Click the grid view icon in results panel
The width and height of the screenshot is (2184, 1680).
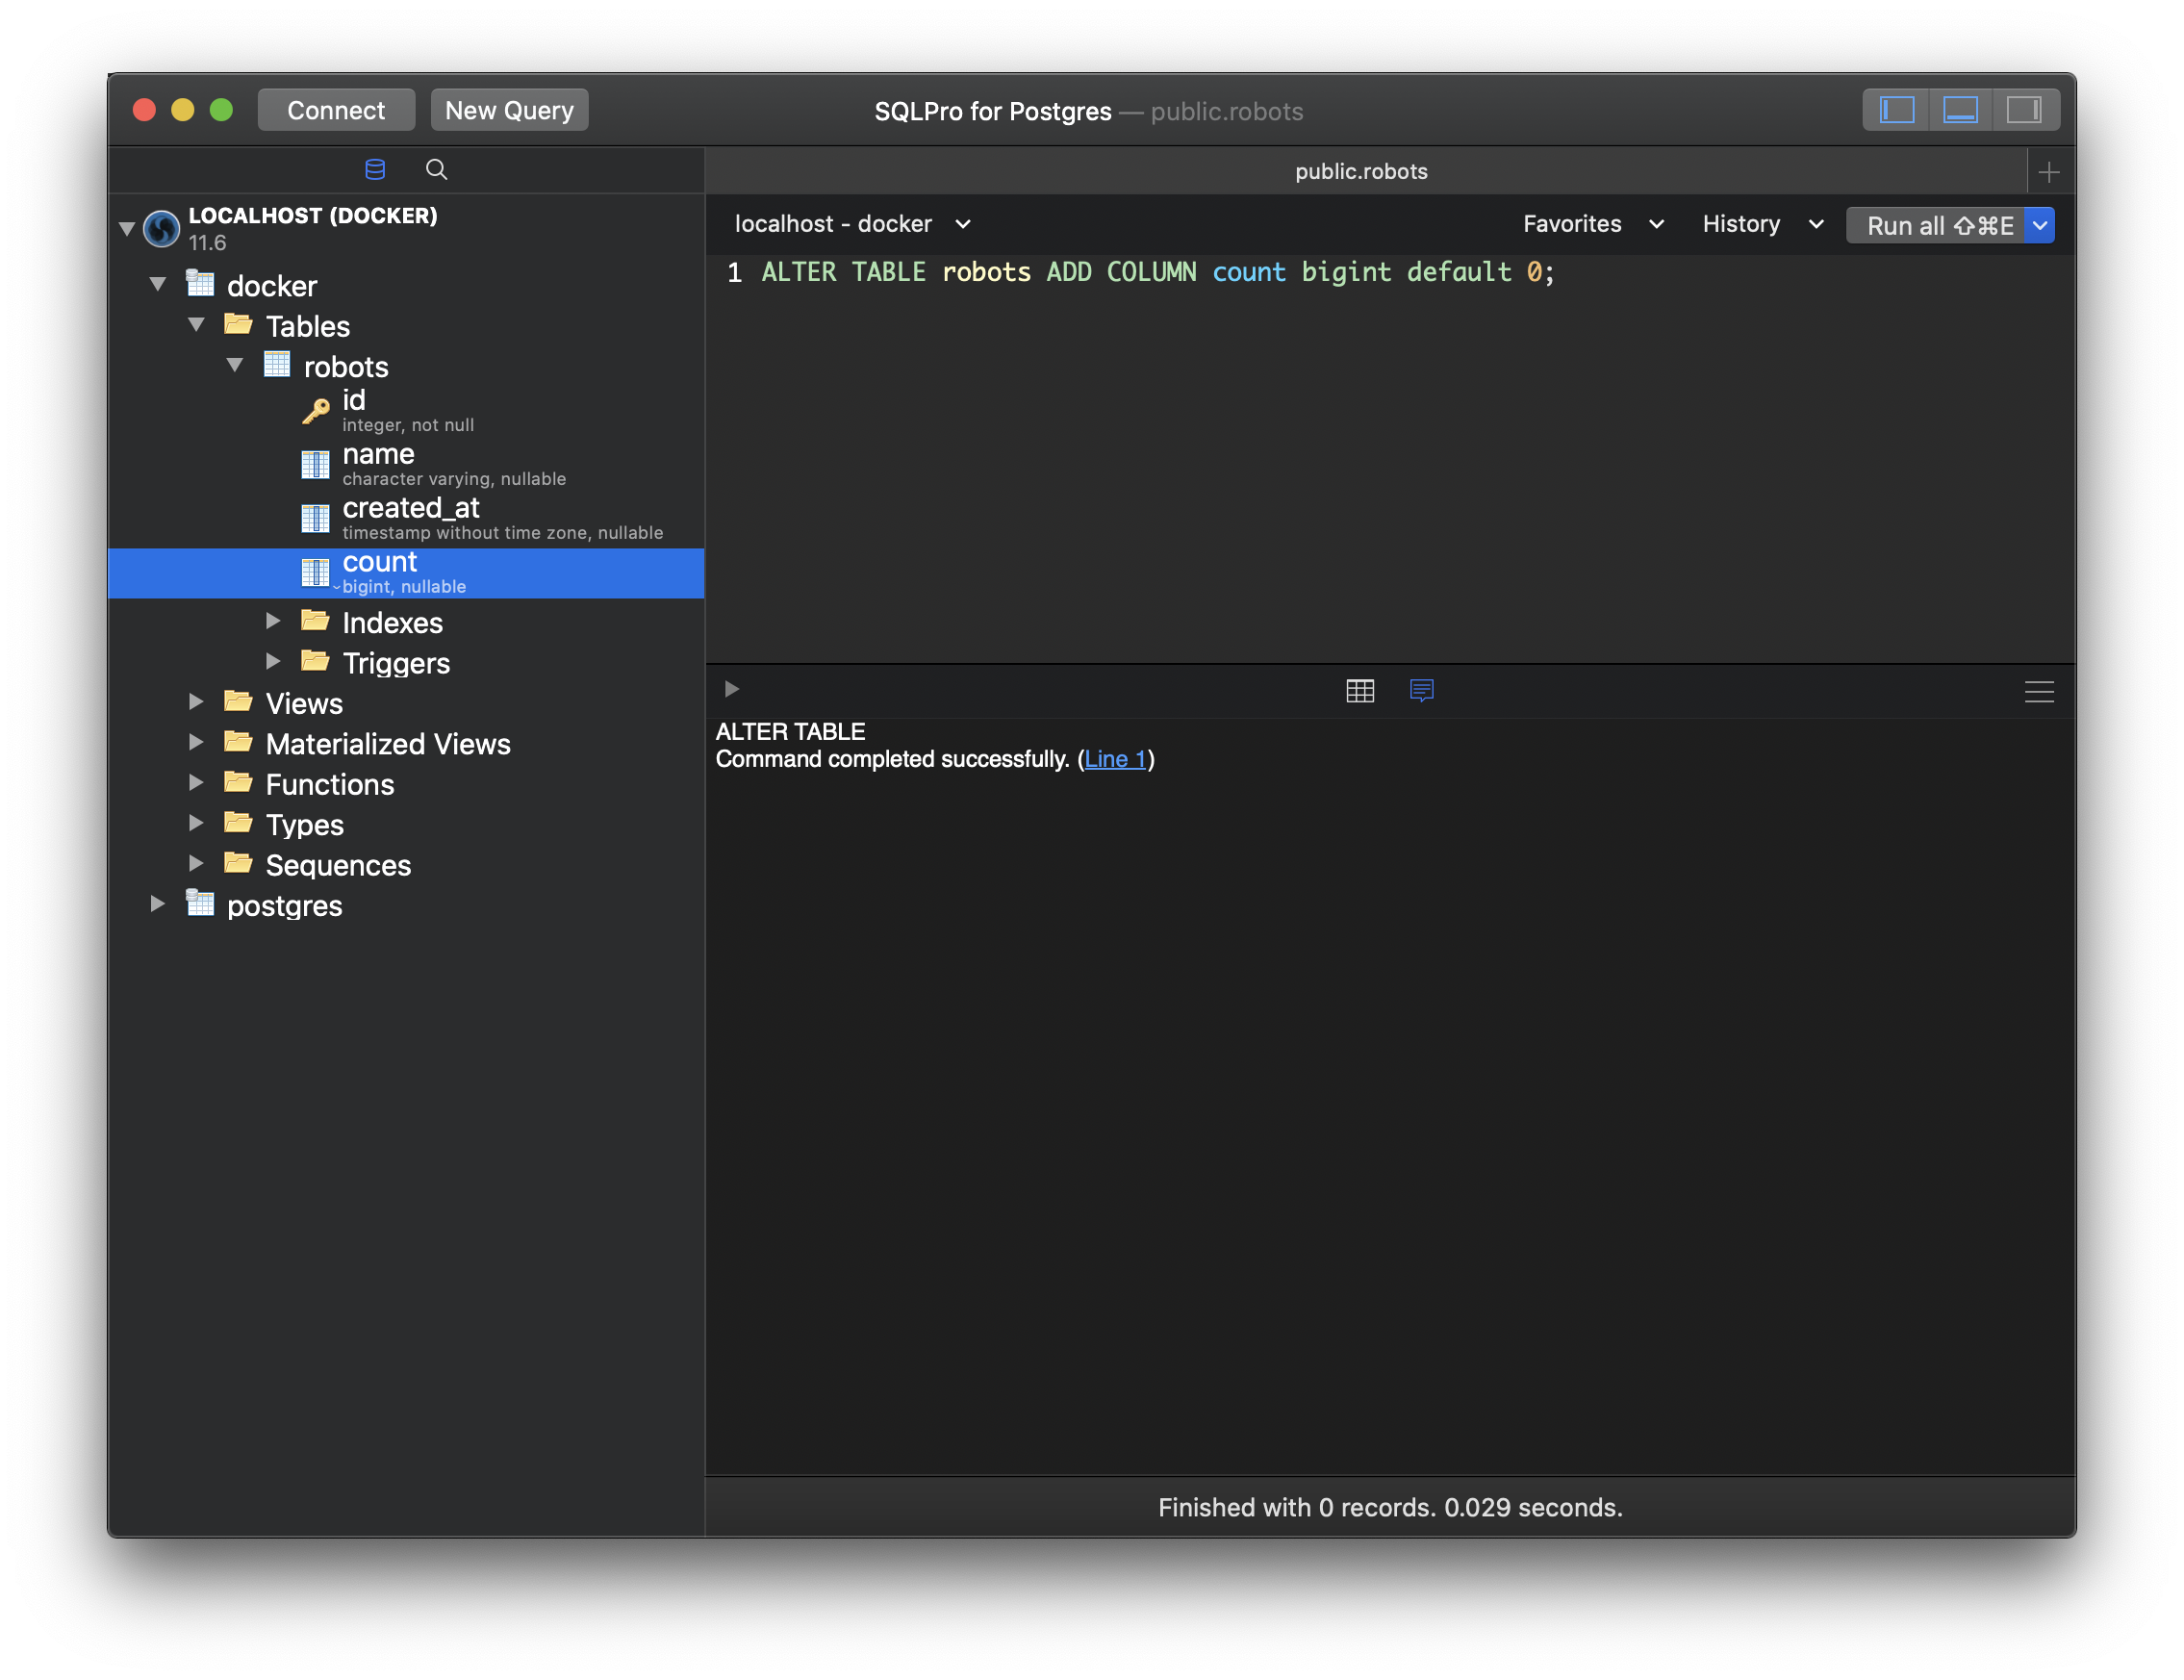1360,690
